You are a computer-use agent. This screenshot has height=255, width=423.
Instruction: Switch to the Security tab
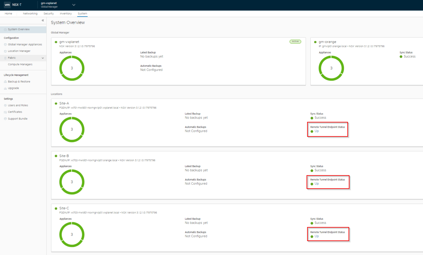pos(49,13)
